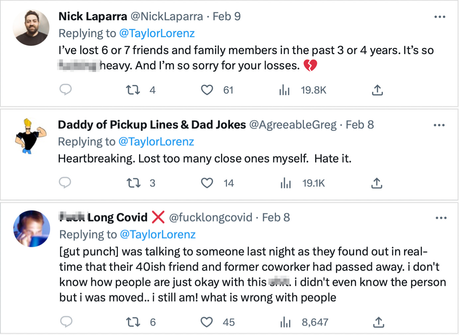This screenshot has width=459, height=335.
Task: Click the Johnny Bravo avatar
Action: click(31, 136)
